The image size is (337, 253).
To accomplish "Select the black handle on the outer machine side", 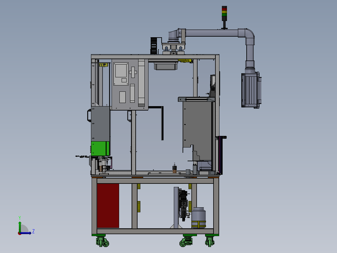I will click(x=89, y=116).
